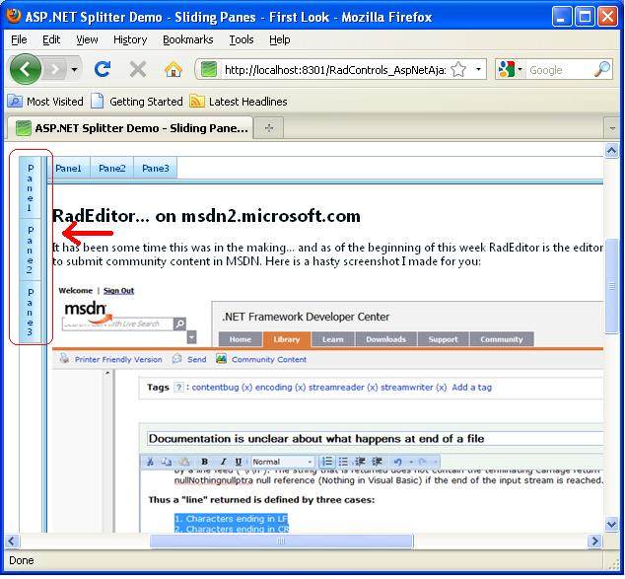Click the Undo button in editor toolbar

point(397,462)
